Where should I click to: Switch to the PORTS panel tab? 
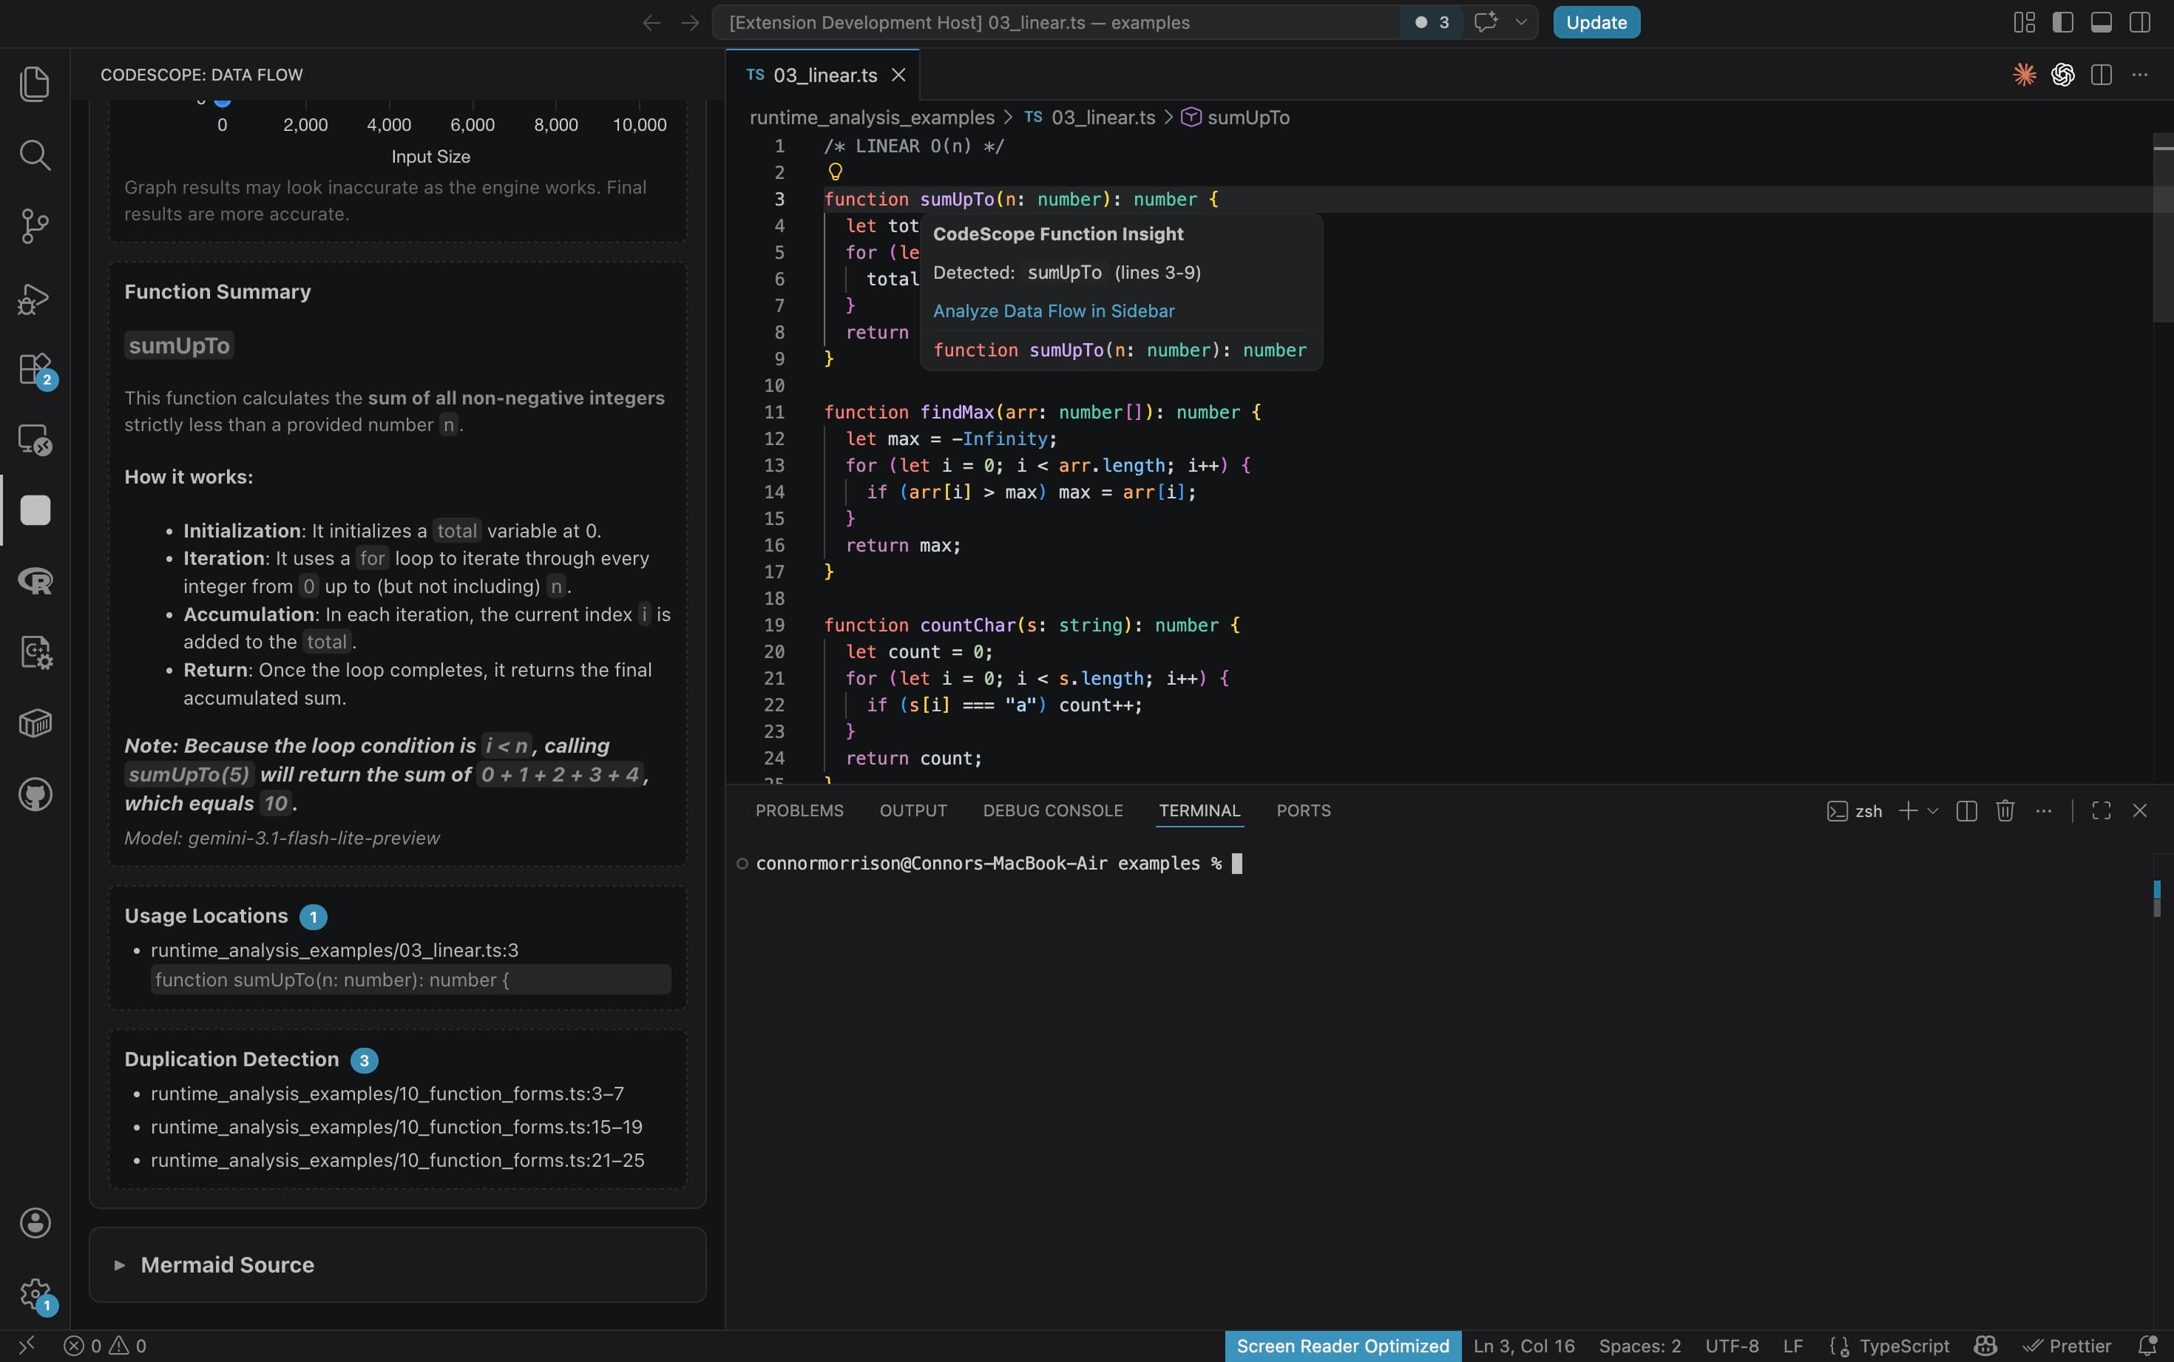(x=1303, y=810)
